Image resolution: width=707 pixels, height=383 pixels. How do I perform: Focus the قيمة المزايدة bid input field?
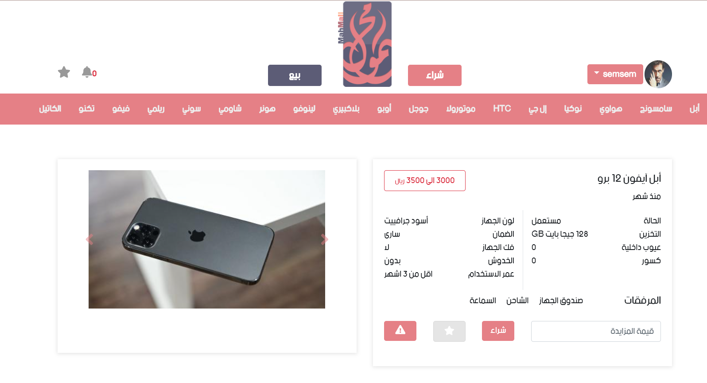coord(596,331)
